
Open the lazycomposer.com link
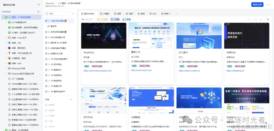[x=97, y=71]
